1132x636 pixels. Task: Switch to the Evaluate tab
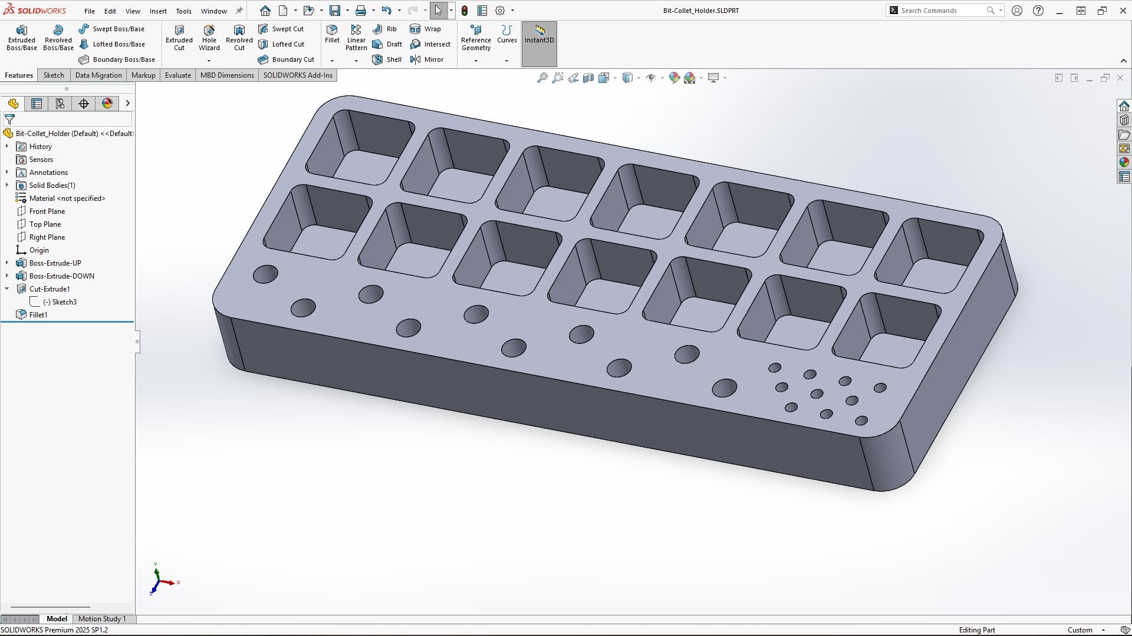[177, 75]
